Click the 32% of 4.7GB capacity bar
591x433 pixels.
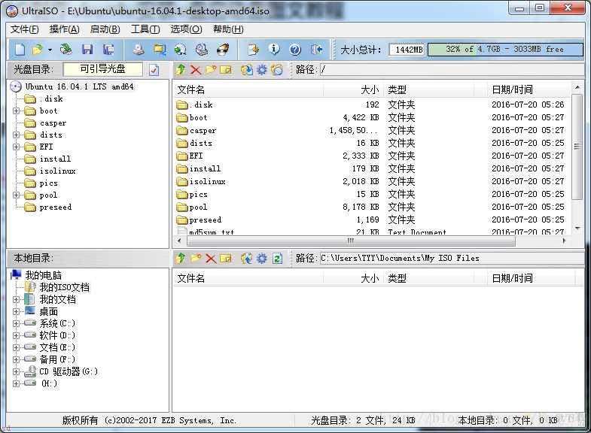coord(505,50)
